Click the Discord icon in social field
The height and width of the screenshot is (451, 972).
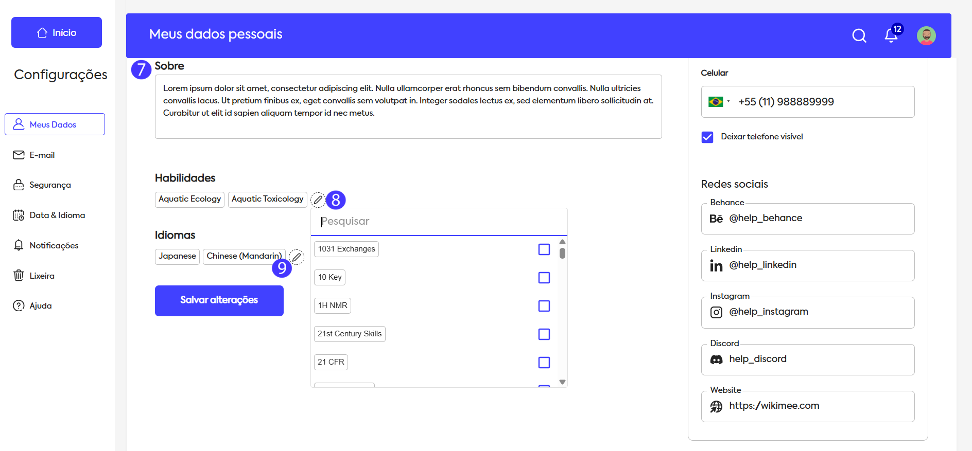(x=716, y=359)
